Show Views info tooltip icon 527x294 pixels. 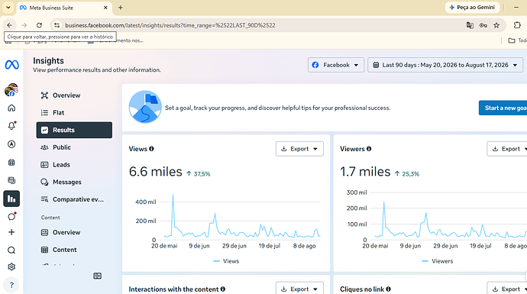point(151,148)
